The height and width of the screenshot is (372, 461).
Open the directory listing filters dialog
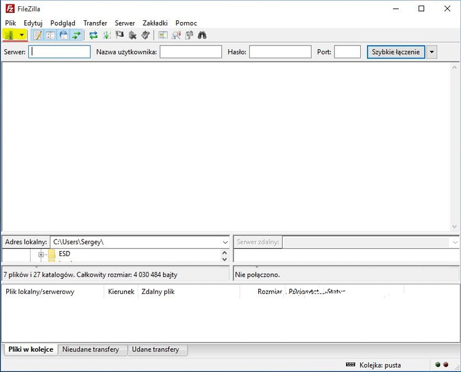(x=163, y=35)
